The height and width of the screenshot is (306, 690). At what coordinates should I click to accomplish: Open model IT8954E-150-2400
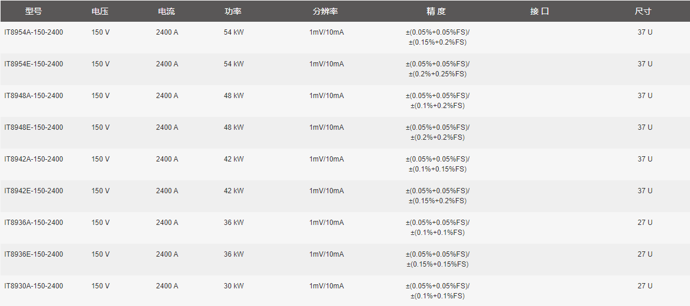(34, 64)
